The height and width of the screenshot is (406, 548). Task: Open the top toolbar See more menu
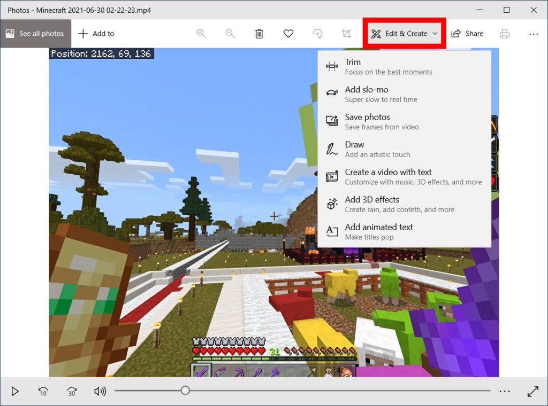(534, 34)
